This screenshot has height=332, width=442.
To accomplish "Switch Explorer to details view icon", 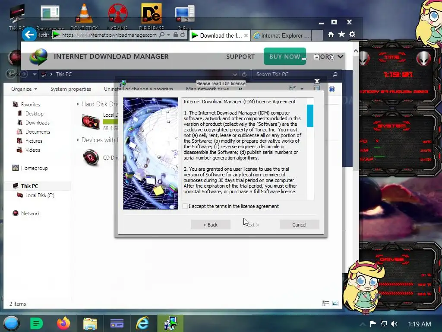I will coord(325,303).
